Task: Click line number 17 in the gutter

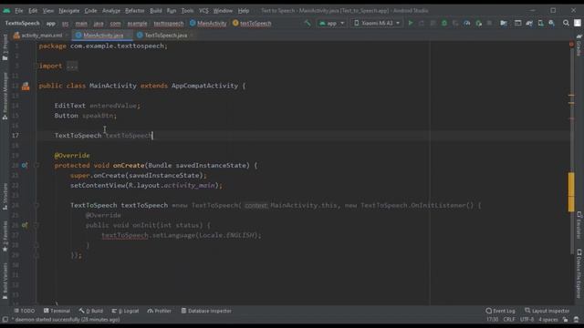Action: click(16, 136)
